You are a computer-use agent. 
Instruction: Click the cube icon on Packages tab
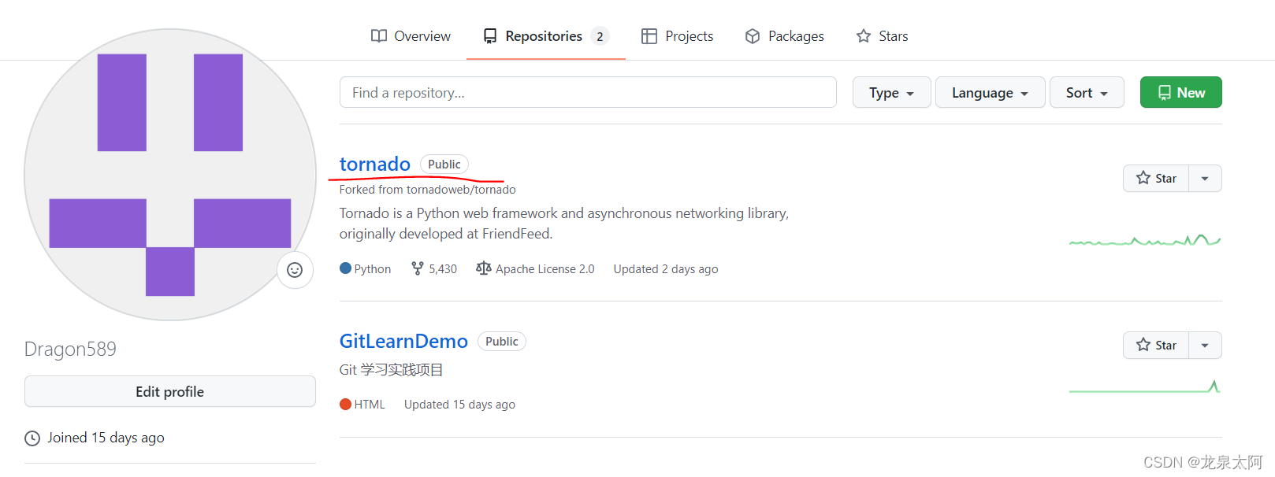click(753, 36)
